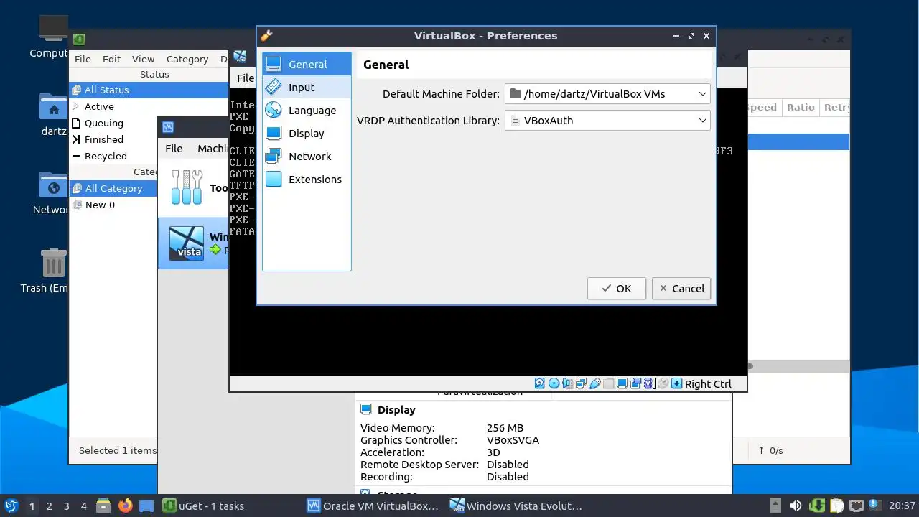Click recording icon in VM status bar
Viewport: 919px width, 517px height.
pos(635,383)
